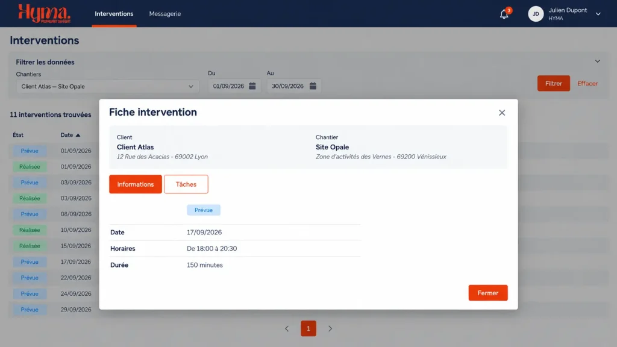617x347 pixels.
Task: Select the 29/09/2026 intervention row
Action: (x=54, y=310)
